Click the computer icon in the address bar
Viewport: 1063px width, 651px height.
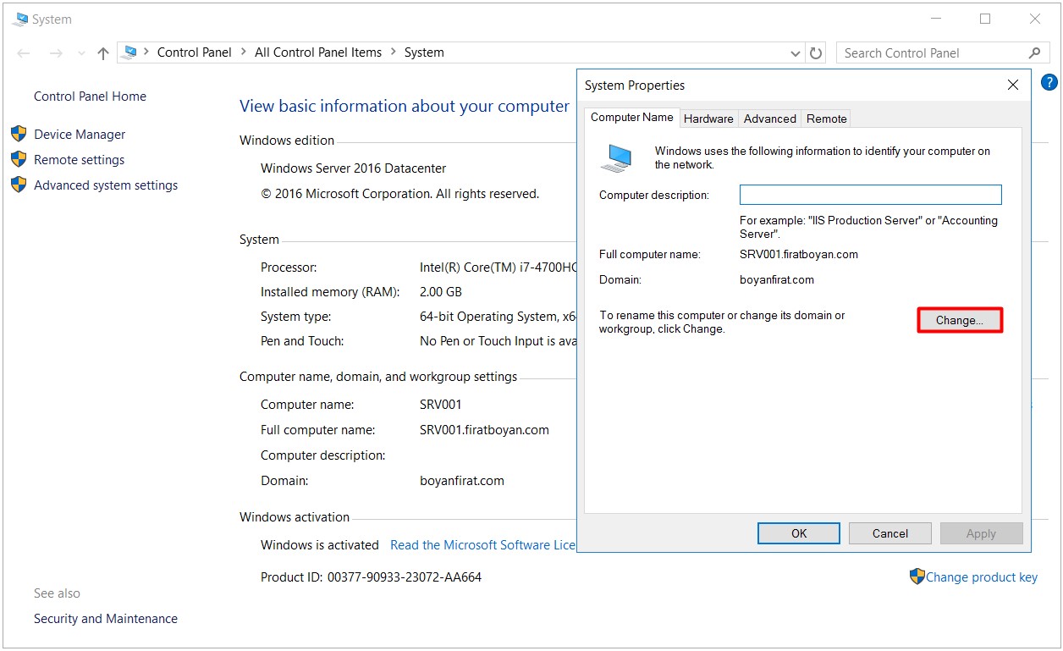click(x=129, y=52)
